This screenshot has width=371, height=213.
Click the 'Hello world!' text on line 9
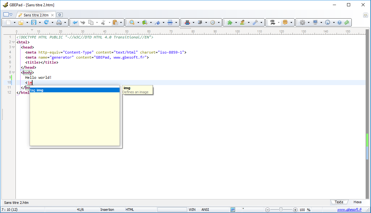click(x=38, y=78)
